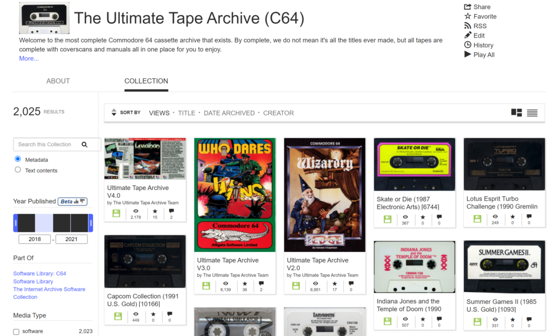
Task: Click the right handle of year slider
Action: point(91,223)
